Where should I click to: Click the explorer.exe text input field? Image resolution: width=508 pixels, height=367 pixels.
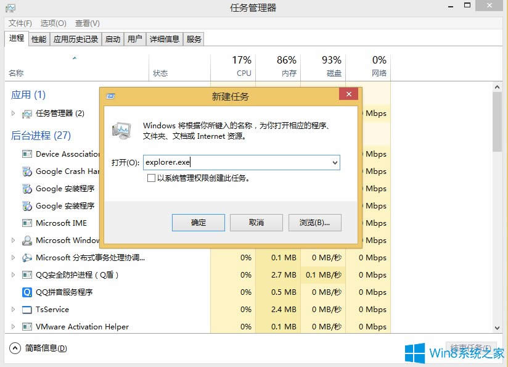point(237,163)
